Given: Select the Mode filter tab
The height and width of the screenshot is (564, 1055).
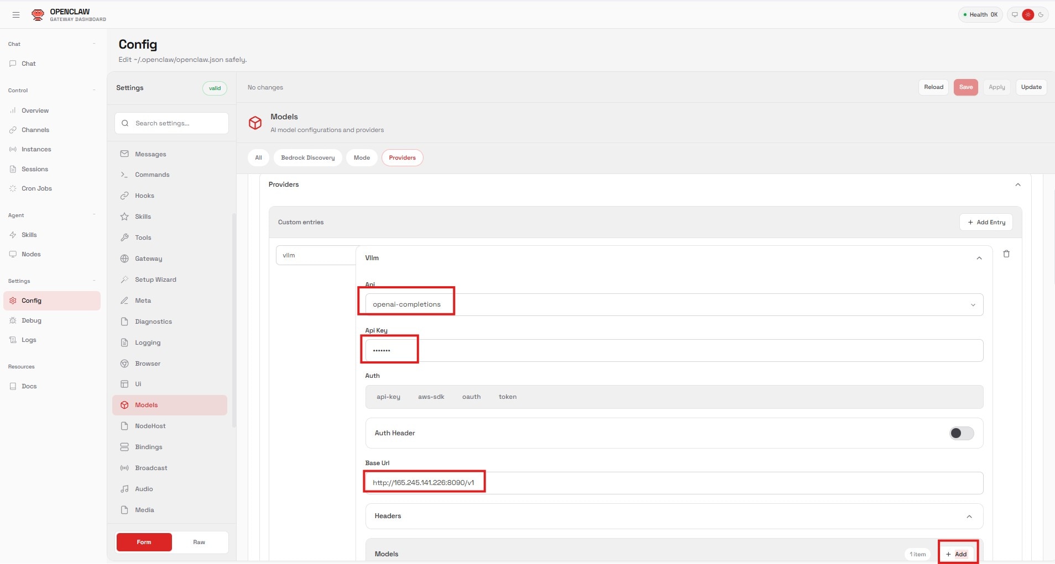Looking at the screenshot, I should point(361,157).
